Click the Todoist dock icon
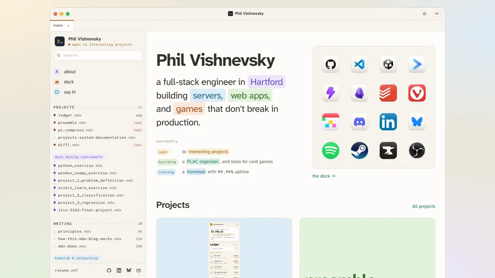Screen dimensions: 495x278 388,93
